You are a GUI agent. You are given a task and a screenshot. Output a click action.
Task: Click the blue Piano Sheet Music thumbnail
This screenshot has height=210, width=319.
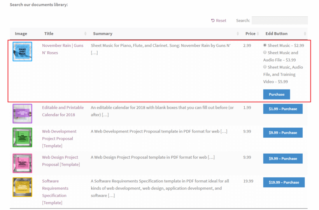pyautogui.click(x=23, y=52)
